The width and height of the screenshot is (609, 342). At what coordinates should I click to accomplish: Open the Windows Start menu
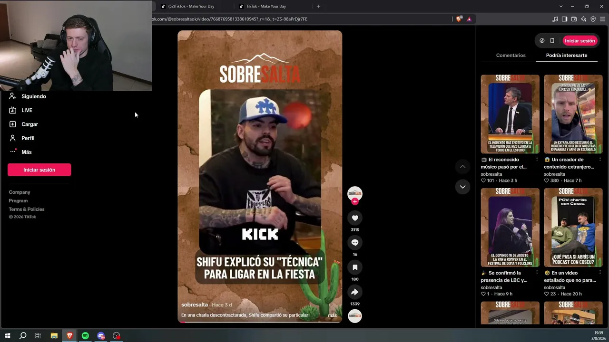(7, 336)
